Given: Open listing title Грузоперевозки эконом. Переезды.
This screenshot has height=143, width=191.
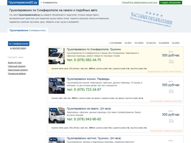Looking at the screenshot, I should (88, 79).
